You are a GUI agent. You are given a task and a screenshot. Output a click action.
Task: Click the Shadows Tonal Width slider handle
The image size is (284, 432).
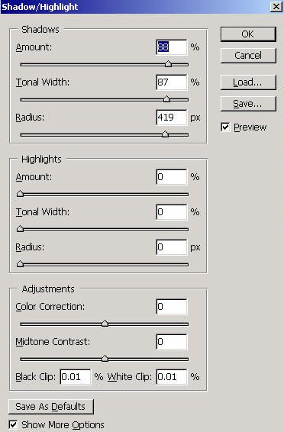click(166, 99)
